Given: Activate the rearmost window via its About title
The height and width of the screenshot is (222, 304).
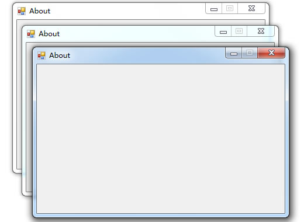Looking at the screenshot, I should click(x=40, y=11).
